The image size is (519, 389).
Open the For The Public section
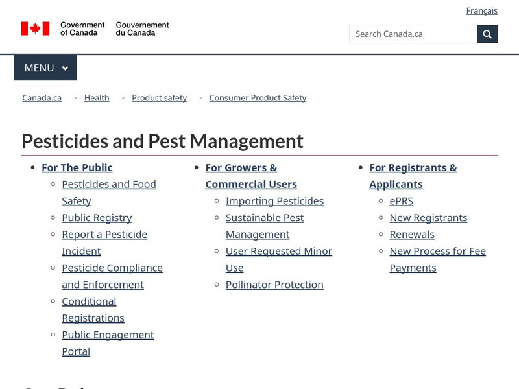point(77,167)
